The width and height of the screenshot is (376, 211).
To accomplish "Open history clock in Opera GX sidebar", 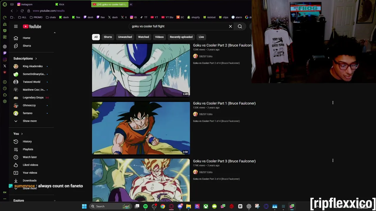I will 5,89.
